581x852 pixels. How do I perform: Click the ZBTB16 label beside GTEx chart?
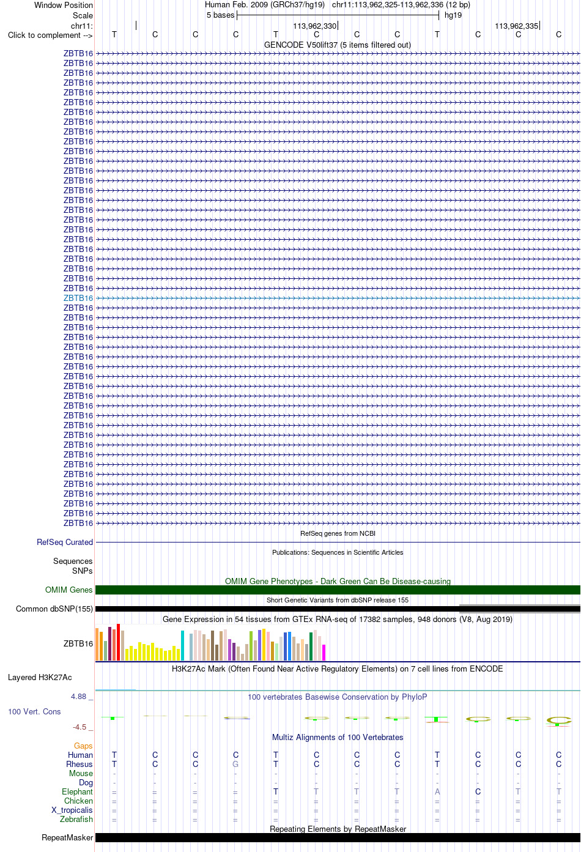[x=78, y=643]
